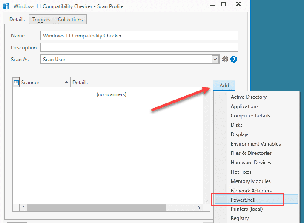304x223 pixels.
Task: Maximize the Scan Profile window
Action: (x=224, y=4)
